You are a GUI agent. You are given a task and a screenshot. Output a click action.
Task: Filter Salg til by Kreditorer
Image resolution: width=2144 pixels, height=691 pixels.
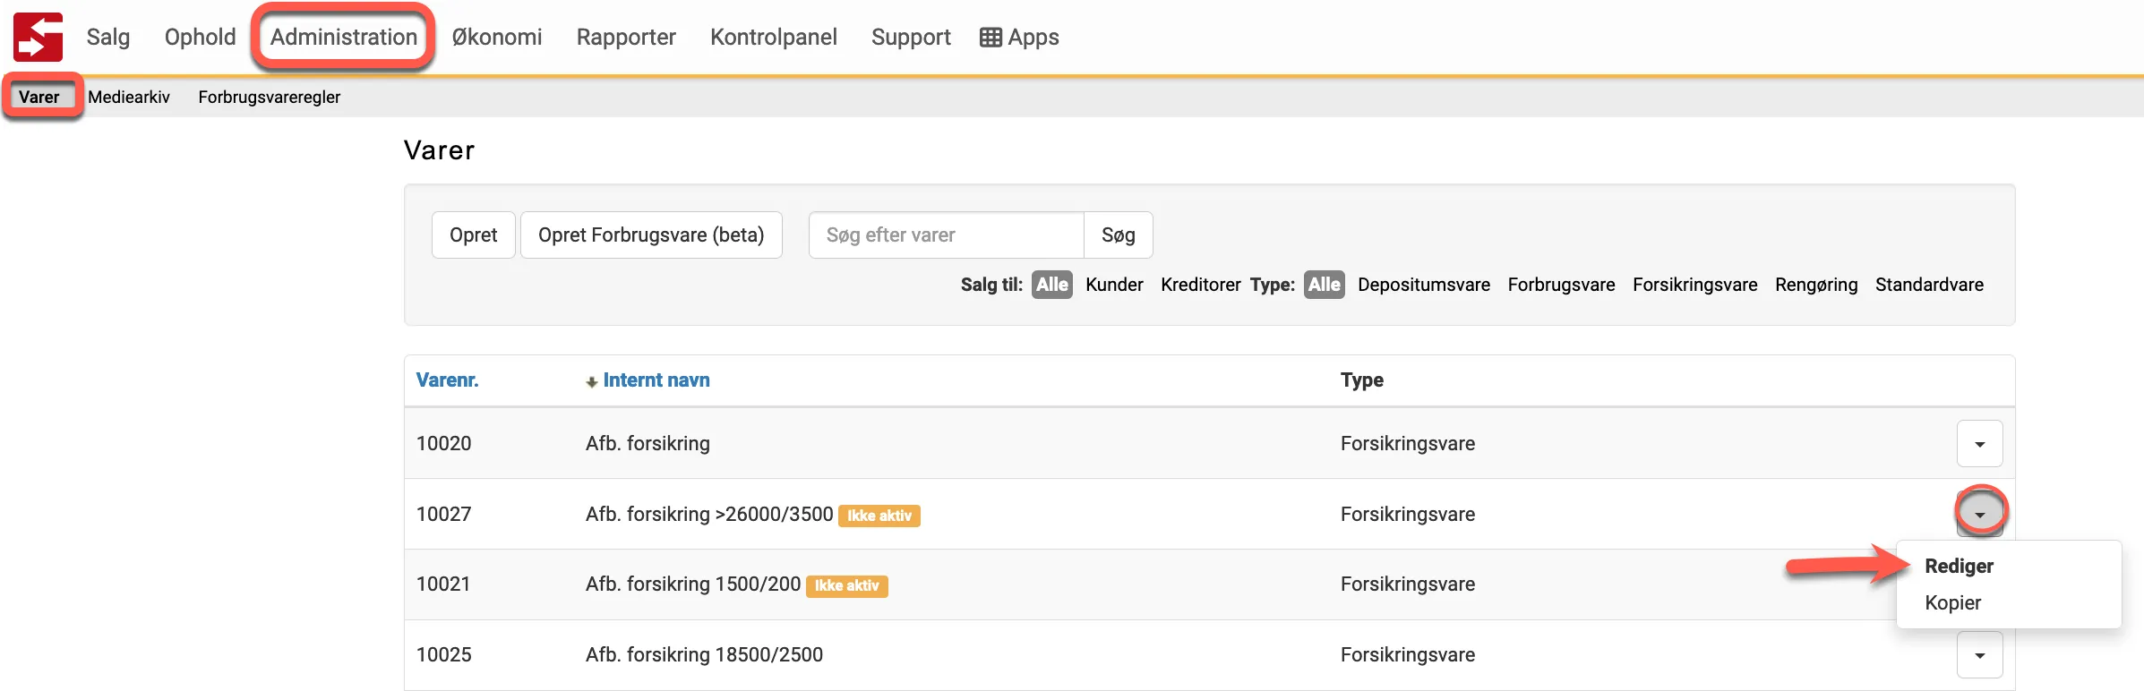pos(1200,285)
